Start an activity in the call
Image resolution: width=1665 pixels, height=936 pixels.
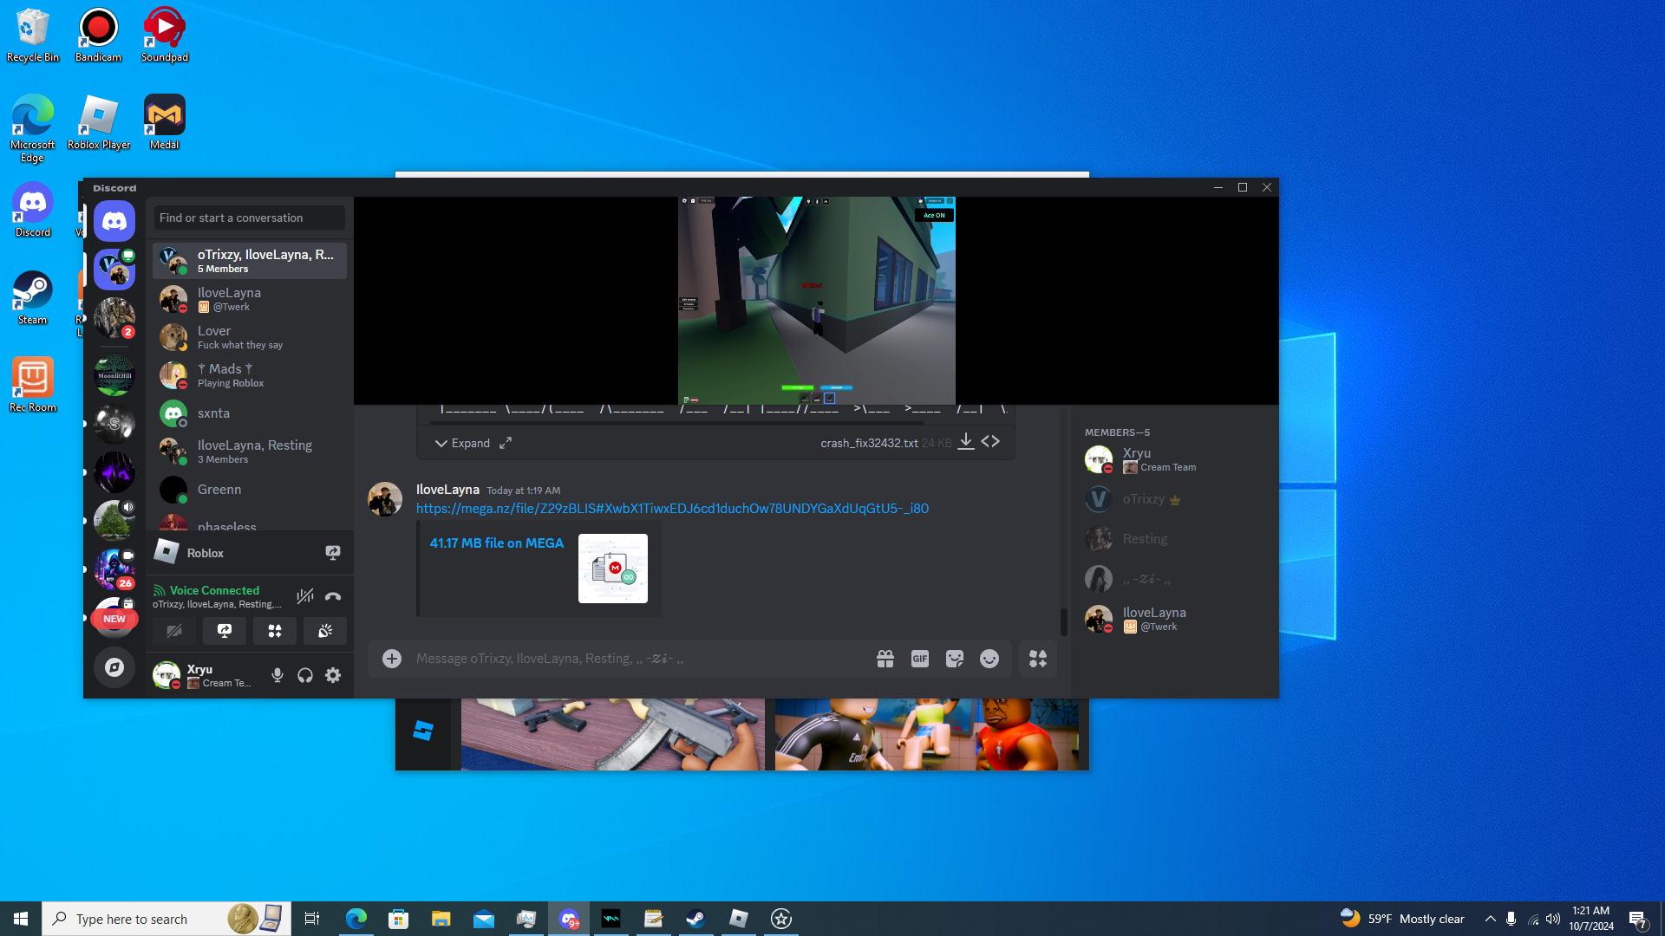[x=275, y=631]
